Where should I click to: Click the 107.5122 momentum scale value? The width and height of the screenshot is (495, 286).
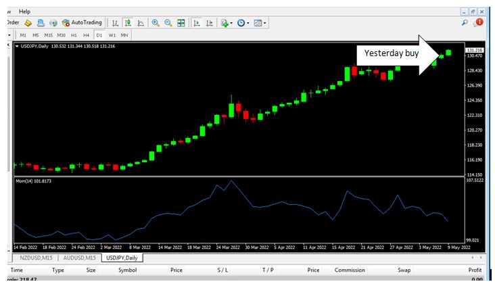pos(475,181)
